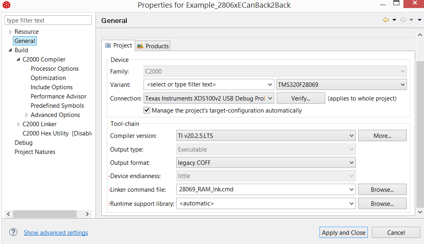This screenshot has height=244, width=424.
Task: Switch to the Project tab
Action: pyautogui.click(x=119, y=45)
